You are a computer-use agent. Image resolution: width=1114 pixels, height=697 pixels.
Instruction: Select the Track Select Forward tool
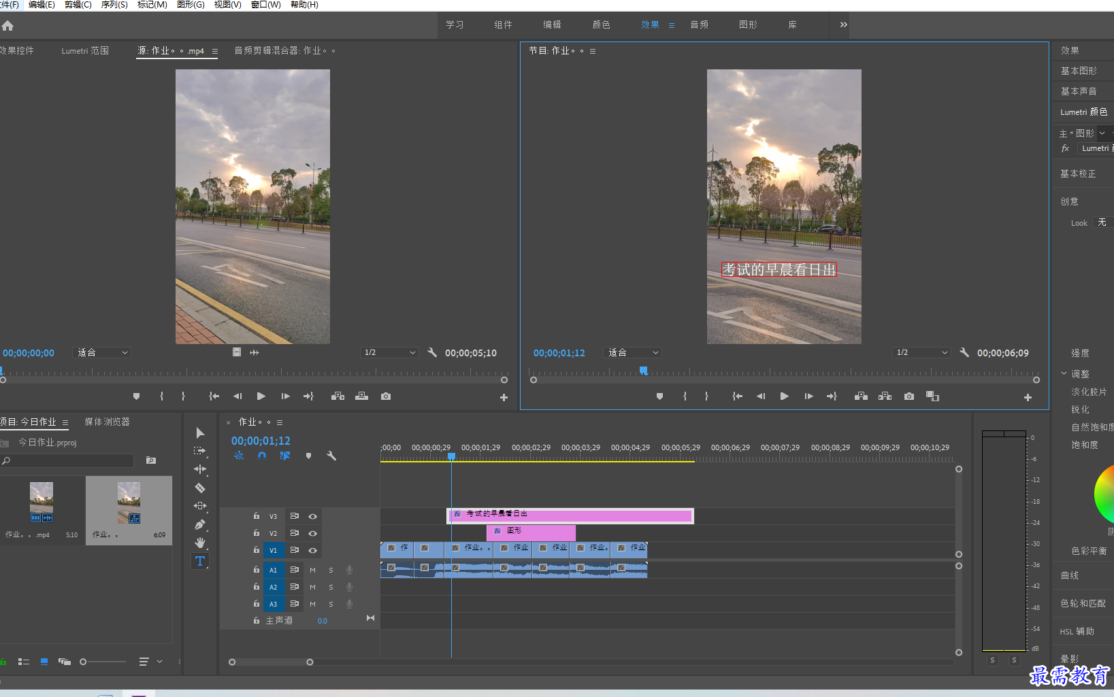tap(200, 451)
